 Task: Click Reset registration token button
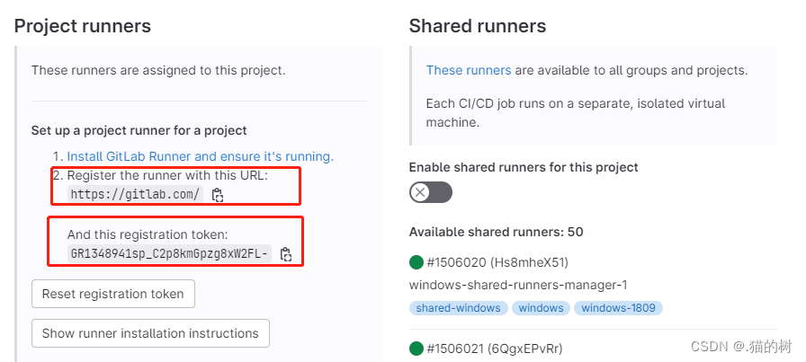tap(113, 294)
